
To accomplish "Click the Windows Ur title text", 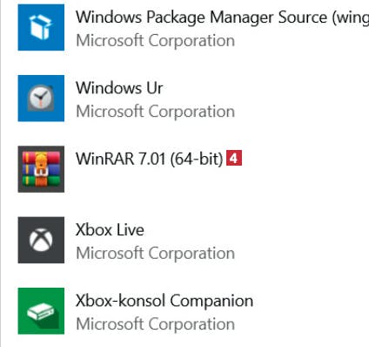I will point(119,88).
